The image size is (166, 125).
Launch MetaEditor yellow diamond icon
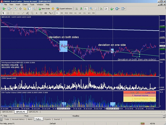click(53, 9)
